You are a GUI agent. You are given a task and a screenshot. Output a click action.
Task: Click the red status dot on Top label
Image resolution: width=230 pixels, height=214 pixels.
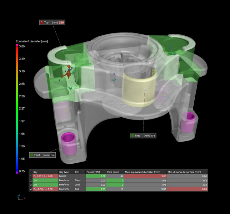pyautogui.click(x=42, y=22)
